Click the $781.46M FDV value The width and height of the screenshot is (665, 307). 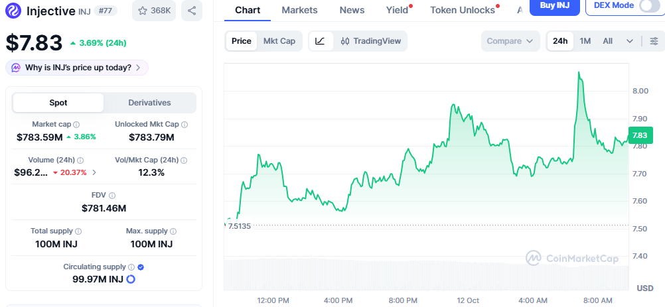pos(104,208)
